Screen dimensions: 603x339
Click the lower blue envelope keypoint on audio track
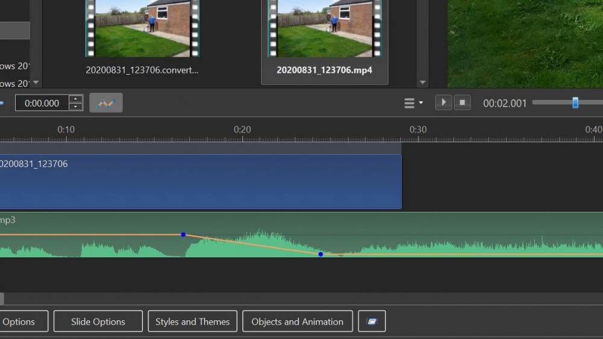click(321, 254)
